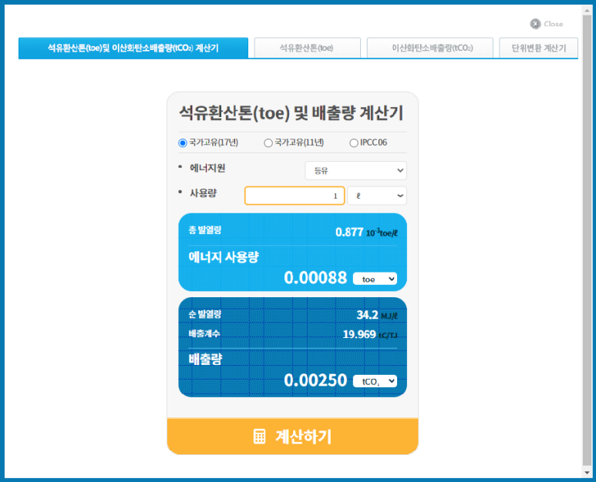Select the 석유환산톤(toe) 및 이산화탄소배출량 계산기 tab

click(x=133, y=48)
